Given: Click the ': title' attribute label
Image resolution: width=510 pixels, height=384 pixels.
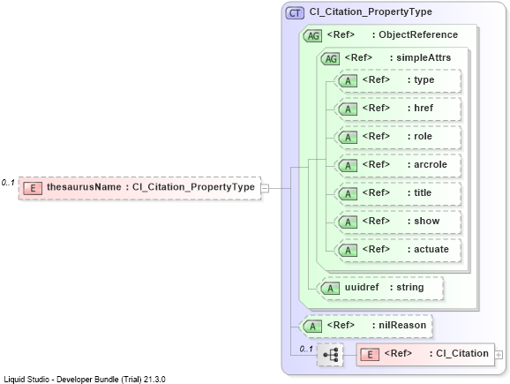Looking at the screenshot, I should 419,192.
